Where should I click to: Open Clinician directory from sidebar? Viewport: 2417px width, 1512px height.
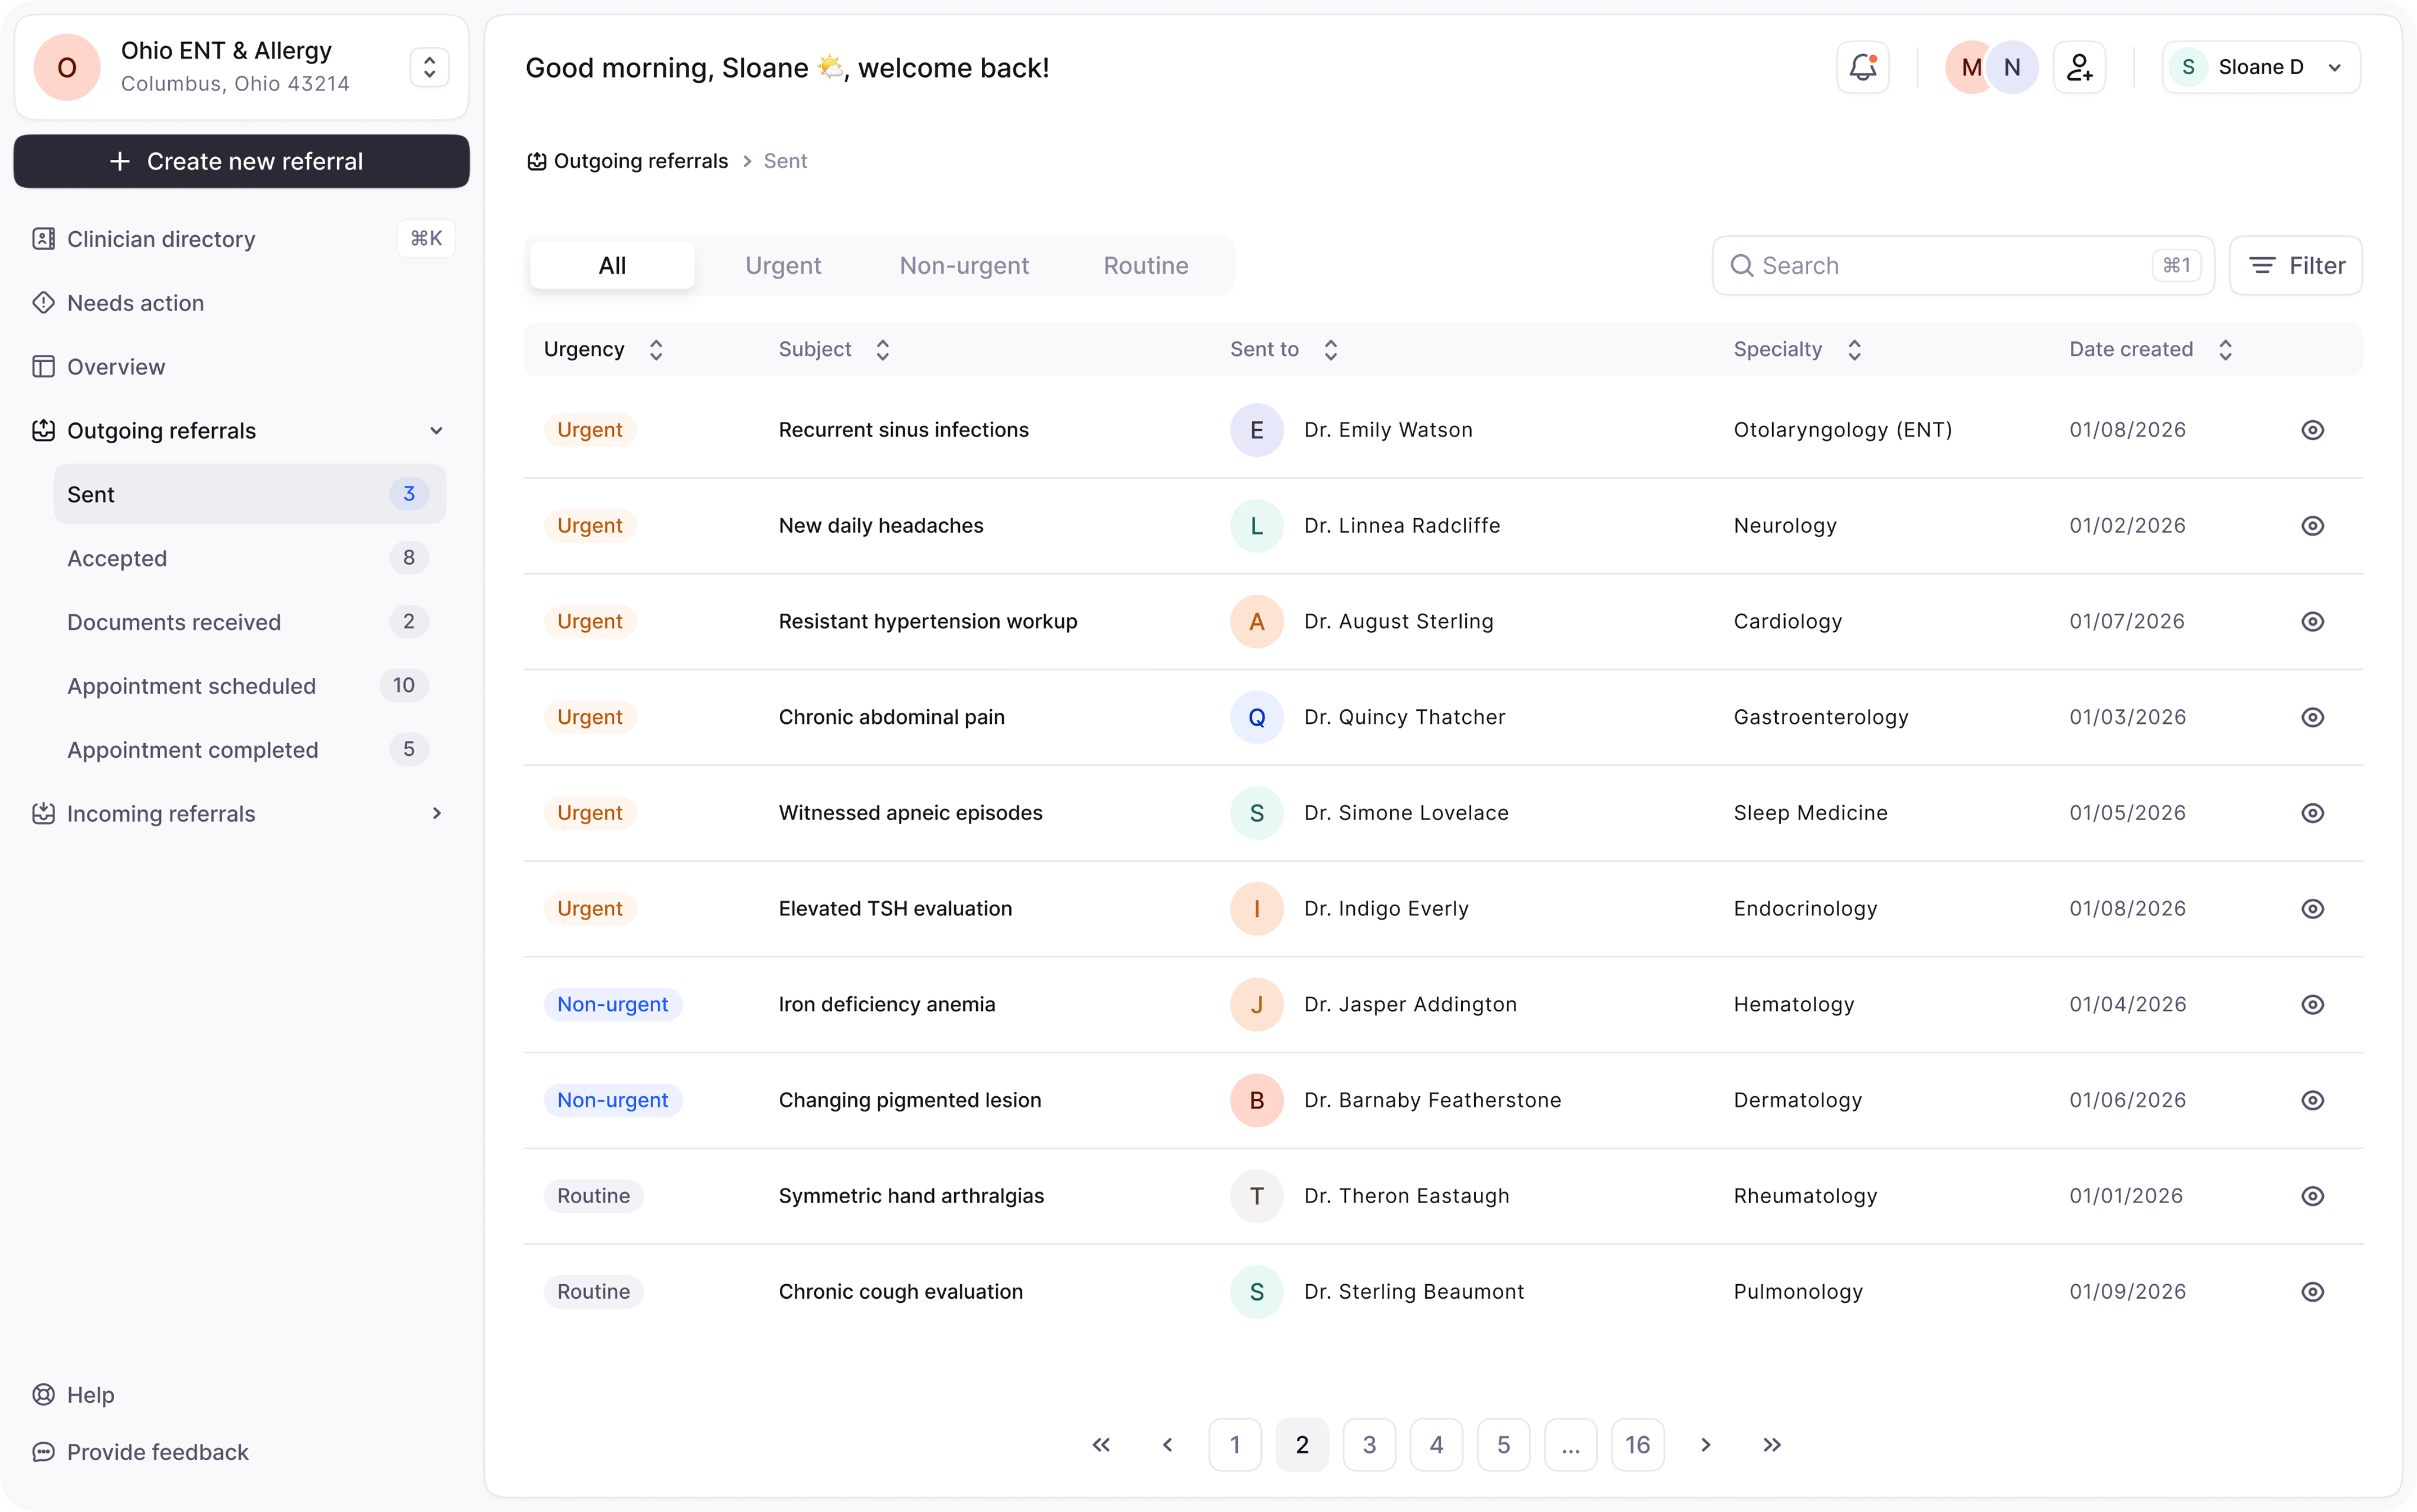[x=161, y=239]
